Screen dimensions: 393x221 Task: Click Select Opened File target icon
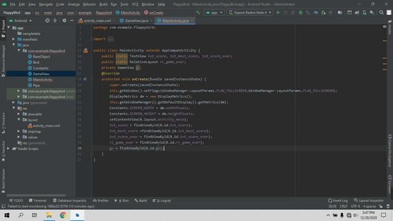pyautogui.click(x=47, y=20)
